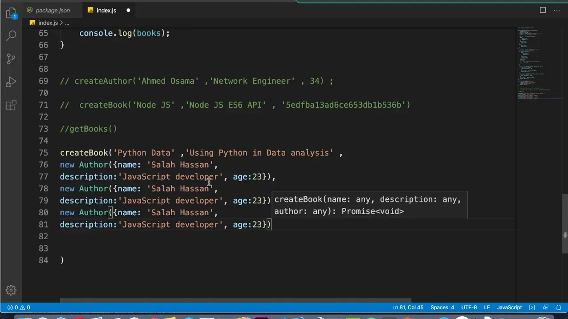568x319 pixels.
Task: Open notifications bell in status bar
Action: 559,307
